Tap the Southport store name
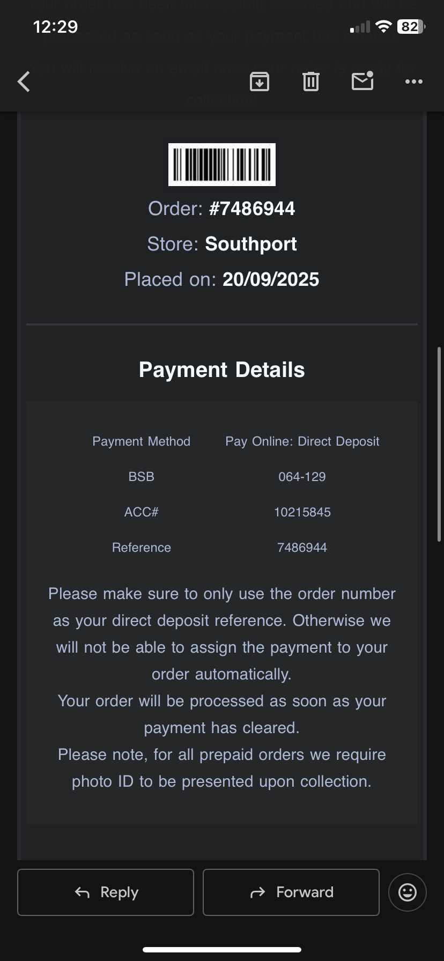The image size is (444, 961). [251, 244]
